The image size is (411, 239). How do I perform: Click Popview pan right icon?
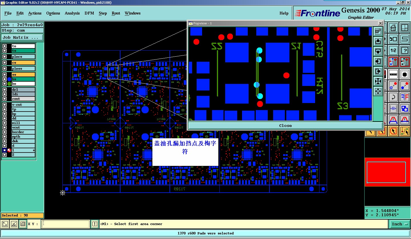378,71
